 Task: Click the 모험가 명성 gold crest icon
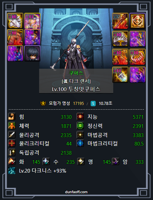point(43,103)
